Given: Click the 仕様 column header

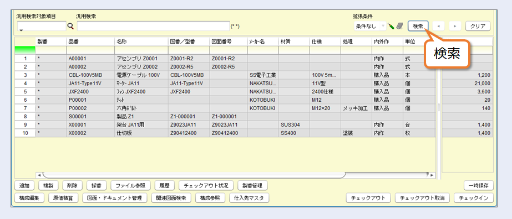Looking at the screenshot, I should tap(325, 41).
